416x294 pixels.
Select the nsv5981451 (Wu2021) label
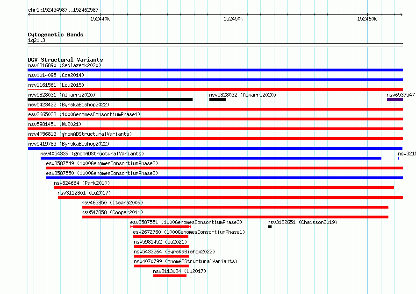coord(55,124)
